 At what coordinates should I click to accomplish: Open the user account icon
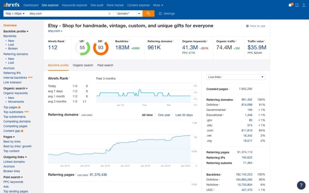coord(304,5)
